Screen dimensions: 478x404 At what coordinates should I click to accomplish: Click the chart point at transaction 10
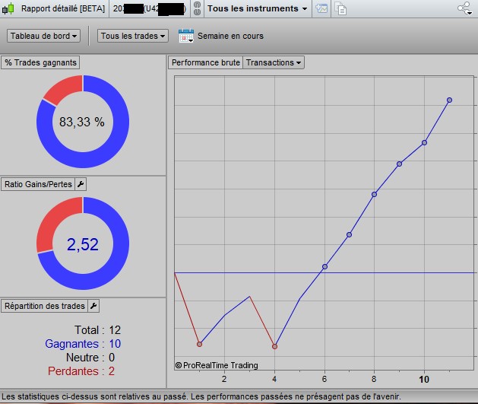pos(424,142)
